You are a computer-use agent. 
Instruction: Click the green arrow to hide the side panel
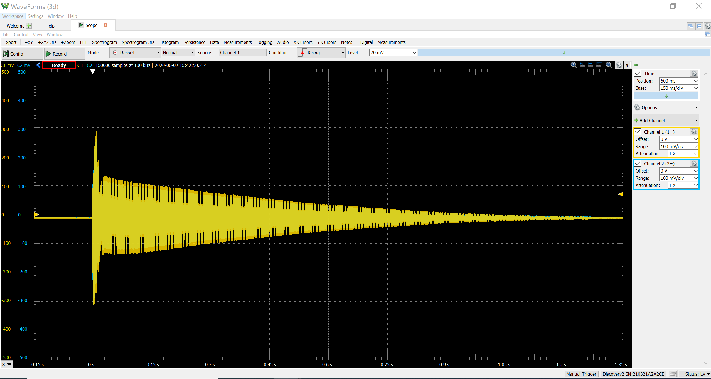click(636, 65)
